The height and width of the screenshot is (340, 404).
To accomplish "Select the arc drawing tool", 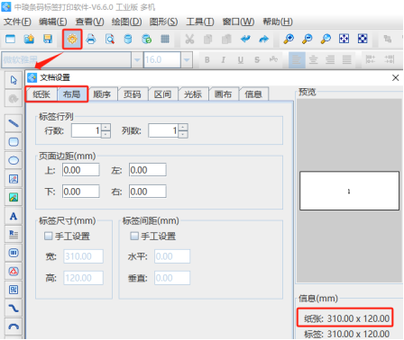I will [14, 327].
